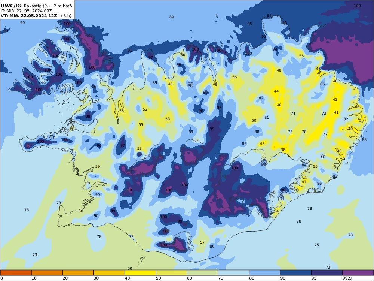The width and height of the screenshot is (374, 281).
Task: Click the humidity value 84 on the map
Action: pyautogui.click(x=304, y=165)
